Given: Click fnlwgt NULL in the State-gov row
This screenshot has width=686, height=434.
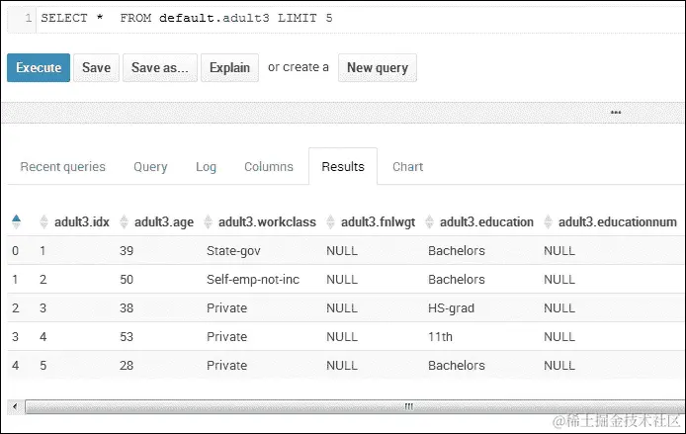Looking at the screenshot, I should click(342, 251).
